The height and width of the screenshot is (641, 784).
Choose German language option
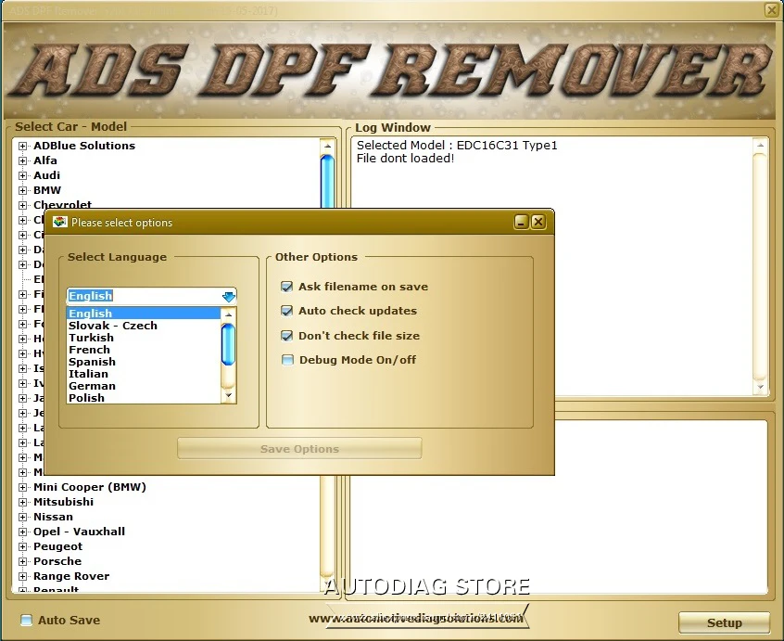pyautogui.click(x=143, y=386)
